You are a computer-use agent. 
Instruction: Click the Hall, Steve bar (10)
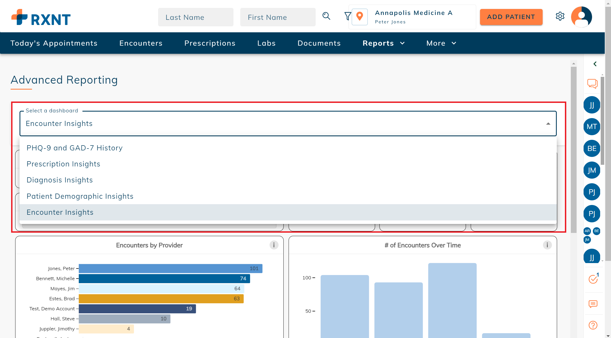coord(125,319)
